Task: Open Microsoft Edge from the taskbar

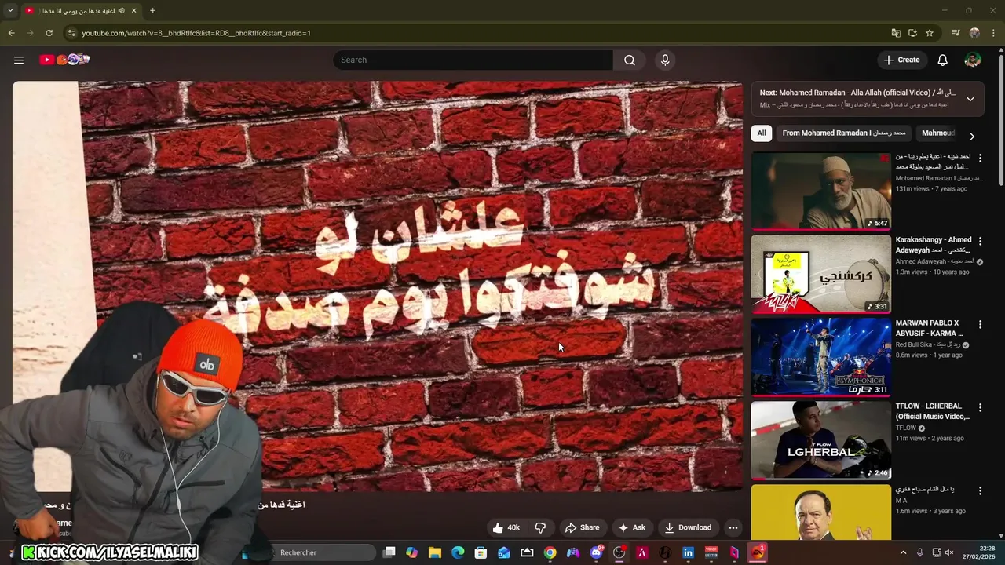Action: (457, 552)
